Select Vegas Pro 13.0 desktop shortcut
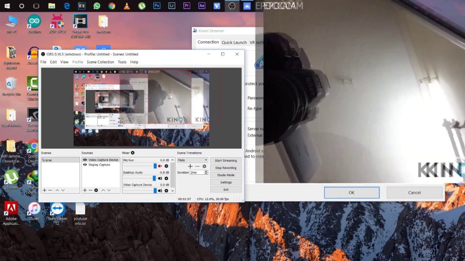This screenshot has width=465, height=261. [80, 26]
